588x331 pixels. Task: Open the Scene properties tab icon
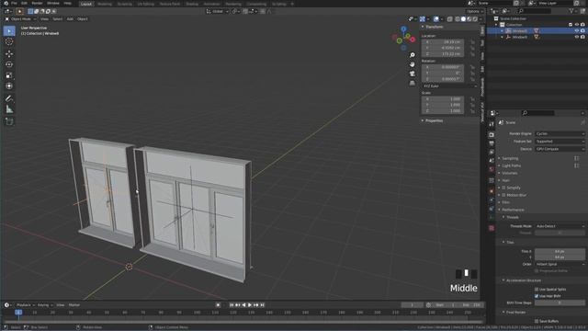coord(492,161)
